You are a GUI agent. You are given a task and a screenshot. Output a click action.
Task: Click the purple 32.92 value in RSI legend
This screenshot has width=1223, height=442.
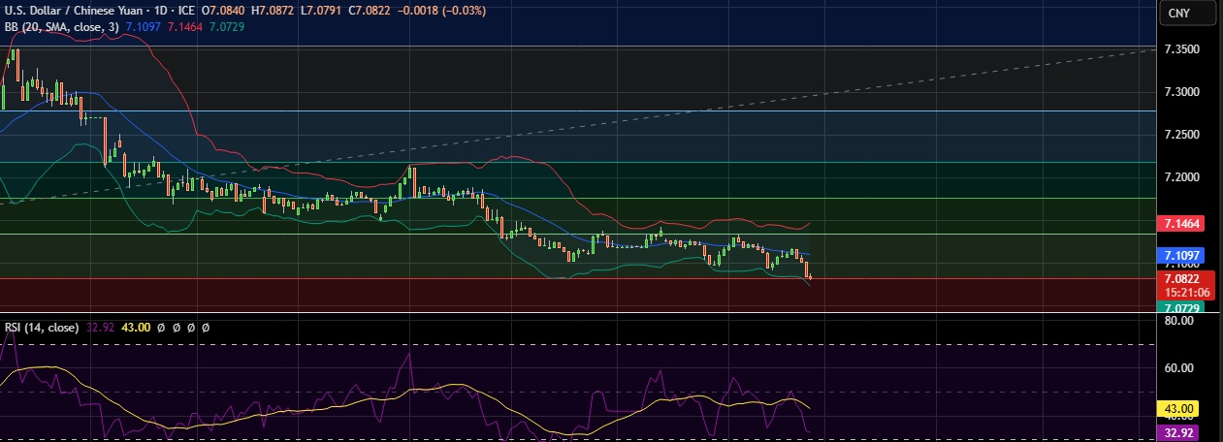pos(100,328)
